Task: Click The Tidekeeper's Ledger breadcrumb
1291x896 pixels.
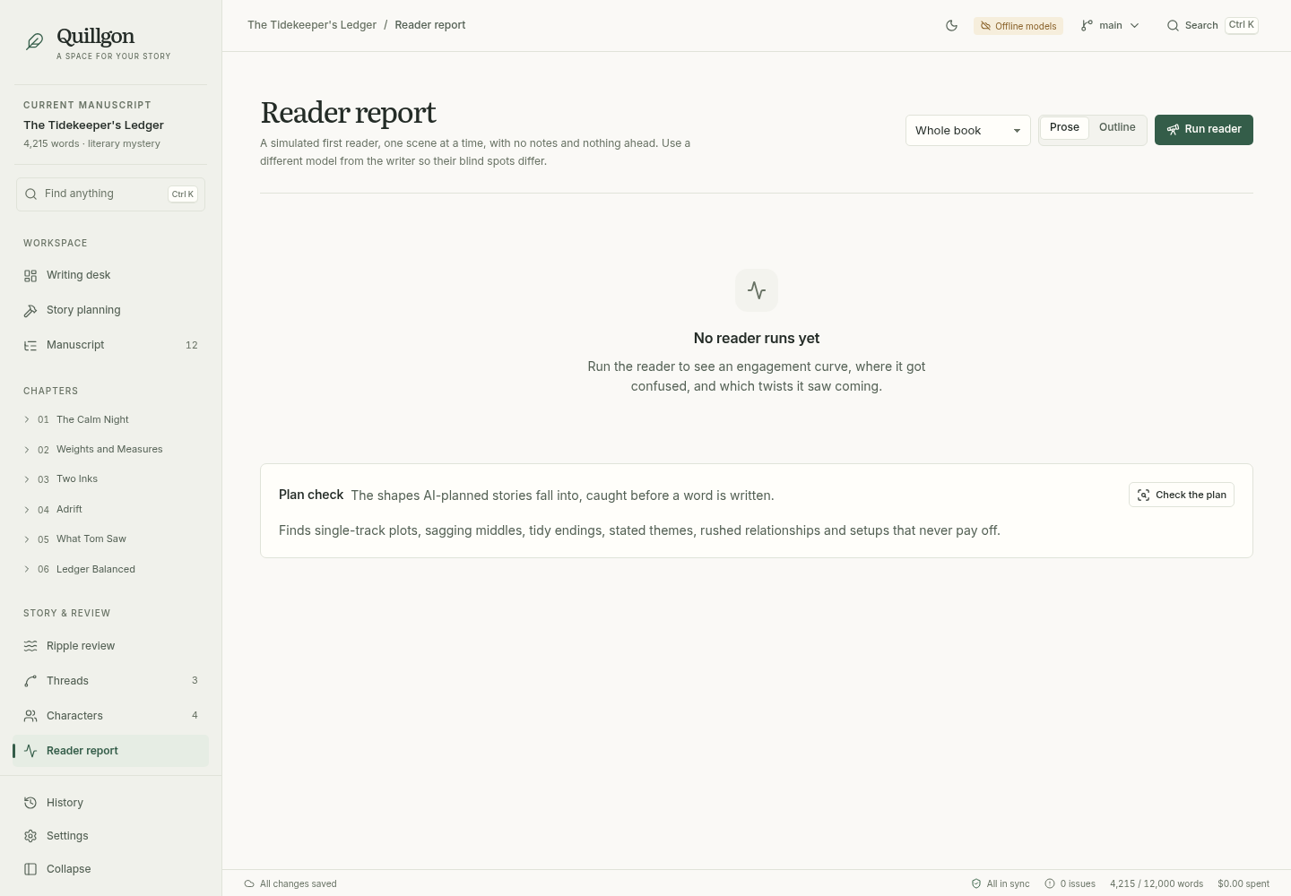Action: pos(312,25)
